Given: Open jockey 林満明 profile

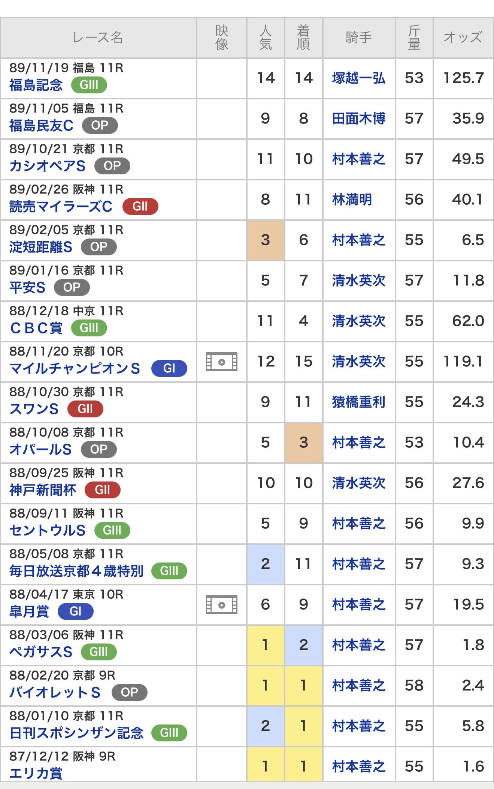Looking at the screenshot, I should pos(352,199).
